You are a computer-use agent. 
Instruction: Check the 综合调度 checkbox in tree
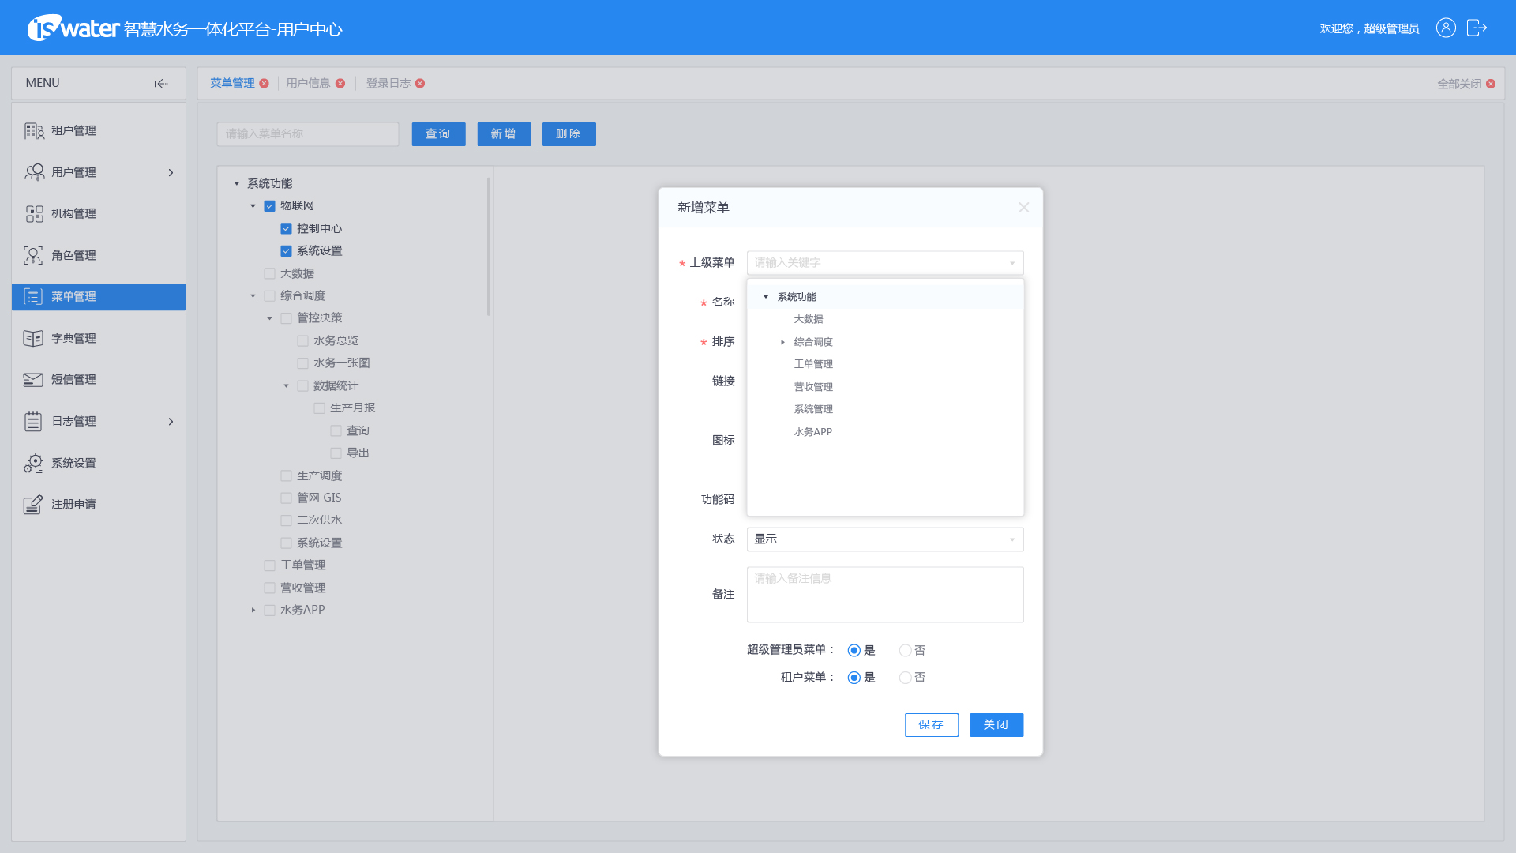[270, 296]
